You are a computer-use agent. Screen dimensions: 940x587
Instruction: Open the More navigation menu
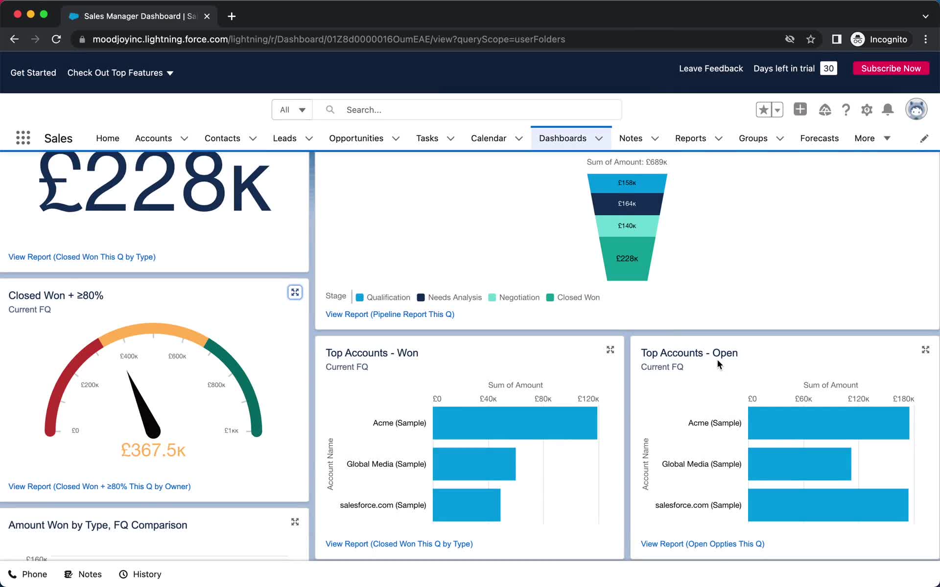click(872, 138)
